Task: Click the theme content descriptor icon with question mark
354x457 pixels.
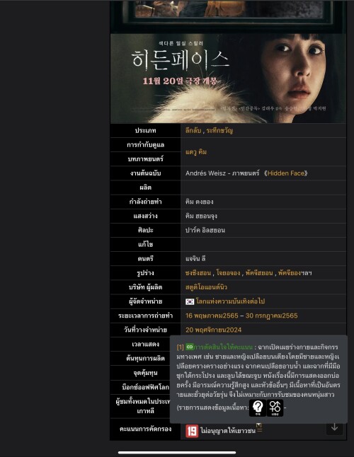Action: (258, 407)
